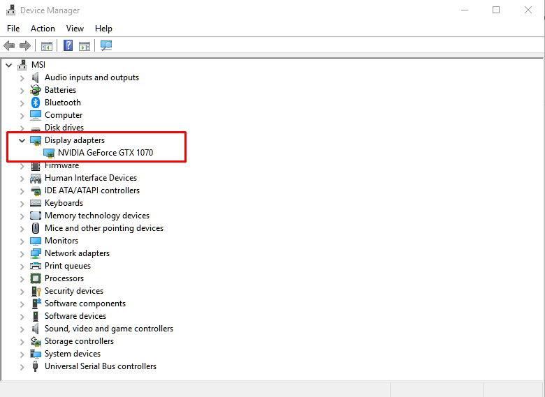Click the Firmware chip icon
545x397 pixels.
(x=36, y=165)
